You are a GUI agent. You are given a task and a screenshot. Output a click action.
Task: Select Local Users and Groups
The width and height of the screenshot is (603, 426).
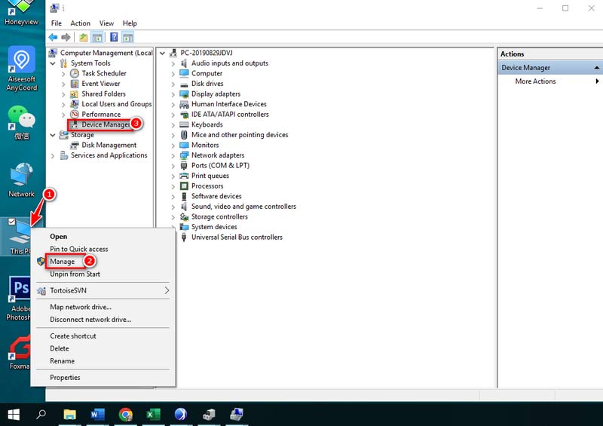(x=117, y=104)
